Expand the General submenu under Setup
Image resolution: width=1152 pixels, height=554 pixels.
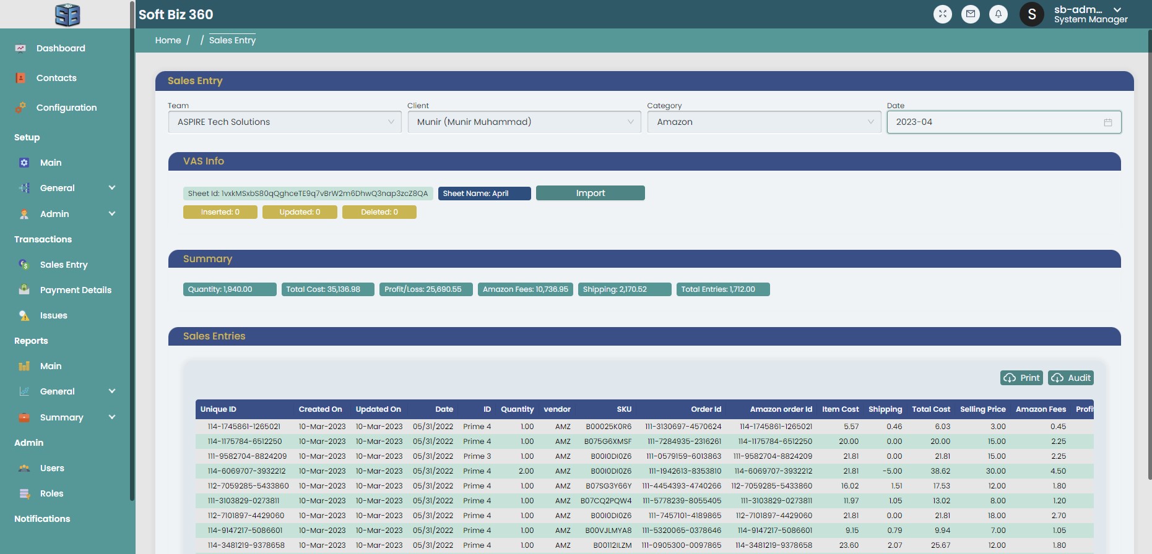click(x=112, y=188)
